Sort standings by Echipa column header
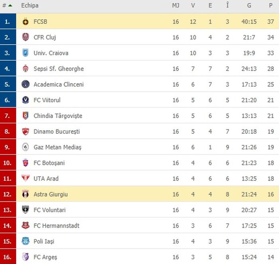The width and height of the screenshot is (279, 264). tap(30, 6)
